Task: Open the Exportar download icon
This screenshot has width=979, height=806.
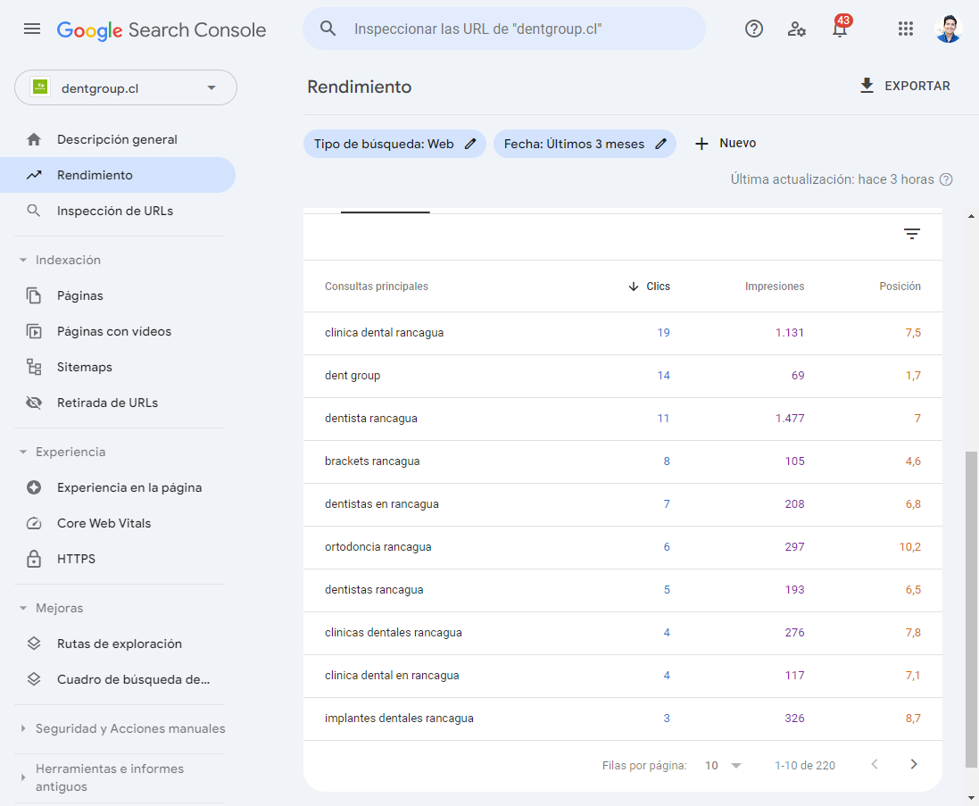Action: click(x=867, y=86)
